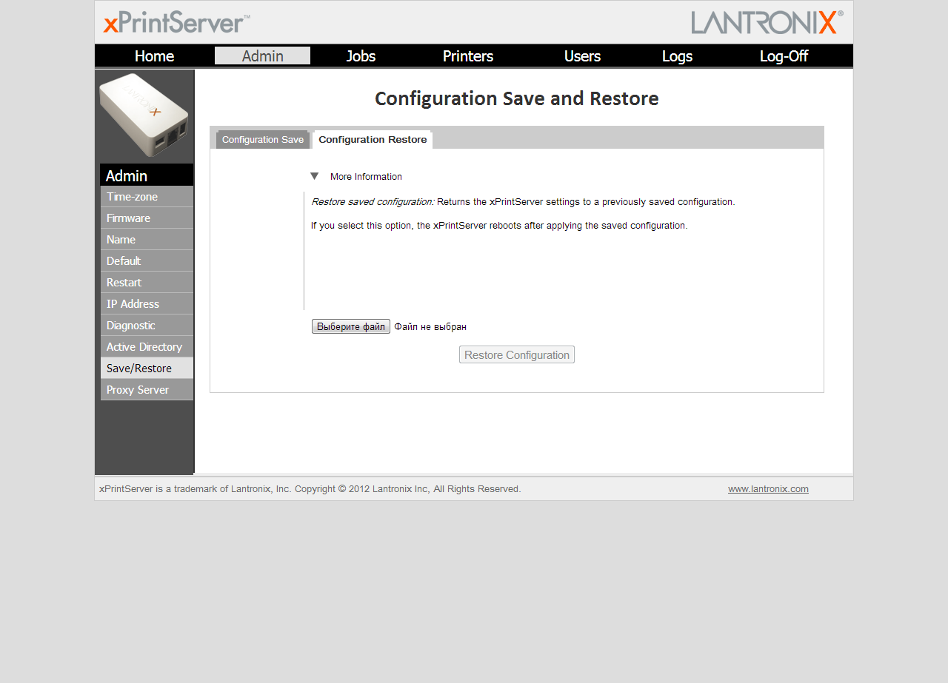Viewport: 948px width, 683px height.
Task: Visit www.lantronix.com footer link
Action: click(768, 489)
